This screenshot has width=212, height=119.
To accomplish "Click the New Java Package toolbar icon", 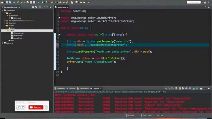I will (x=52, y=2).
